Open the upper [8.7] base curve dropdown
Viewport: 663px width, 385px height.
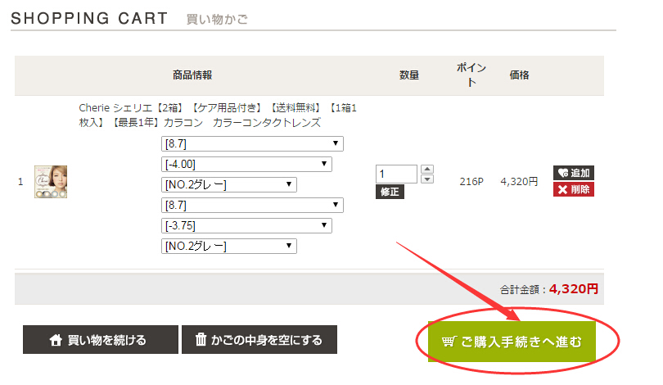click(252, 144)
